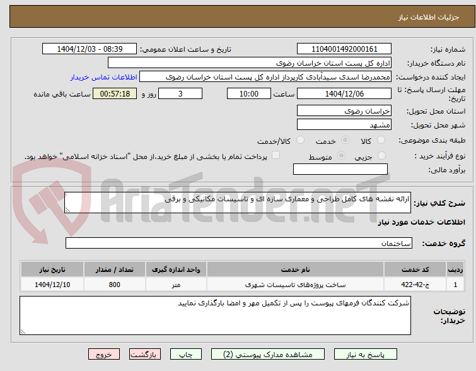Click the 'بازگشت' back button
The width and height of the screenshot is (476, 371).
pos(145,355)
